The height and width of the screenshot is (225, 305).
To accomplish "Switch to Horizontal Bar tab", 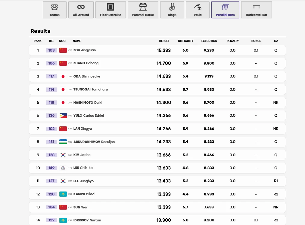I will 256,10.
